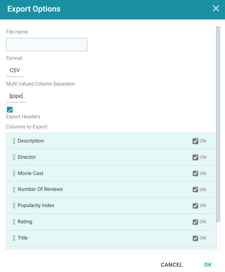
Task: Click the drag handle beside Number Of Reviews
Action: (14, 190)
